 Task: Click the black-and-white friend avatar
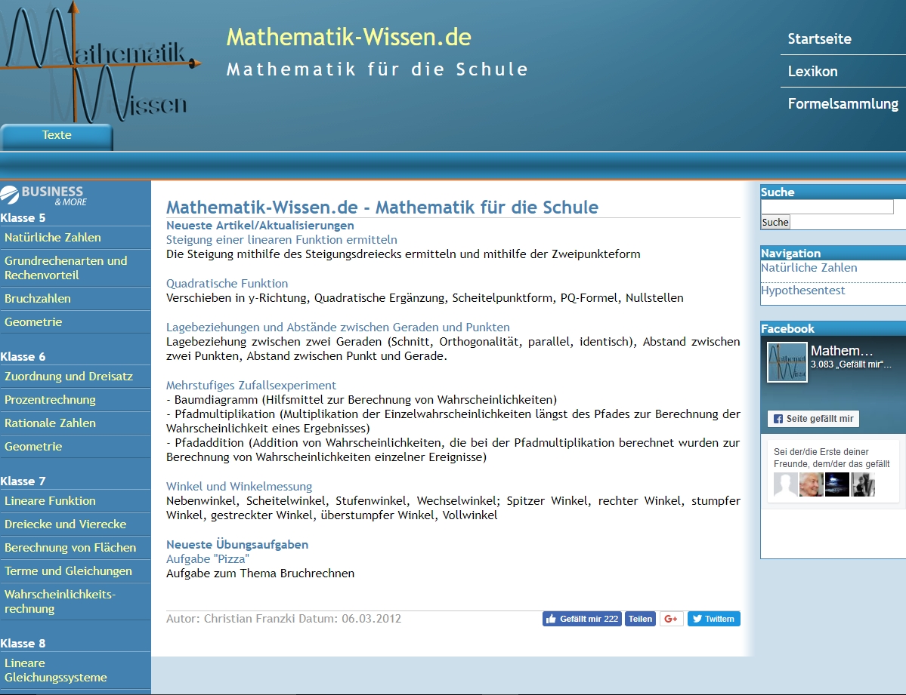863,485
